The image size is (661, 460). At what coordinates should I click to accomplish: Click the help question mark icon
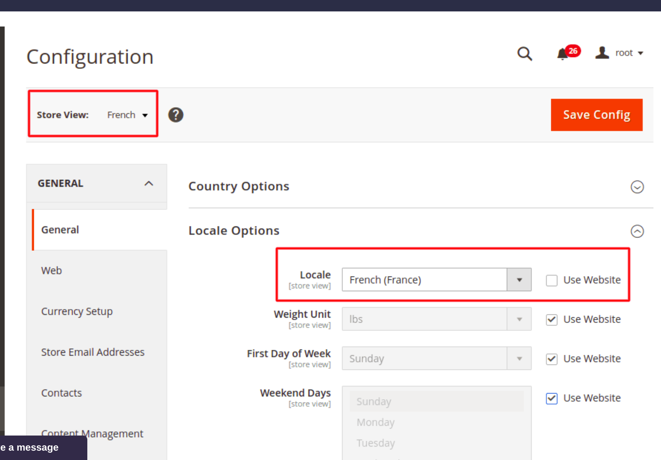(176, 115)
